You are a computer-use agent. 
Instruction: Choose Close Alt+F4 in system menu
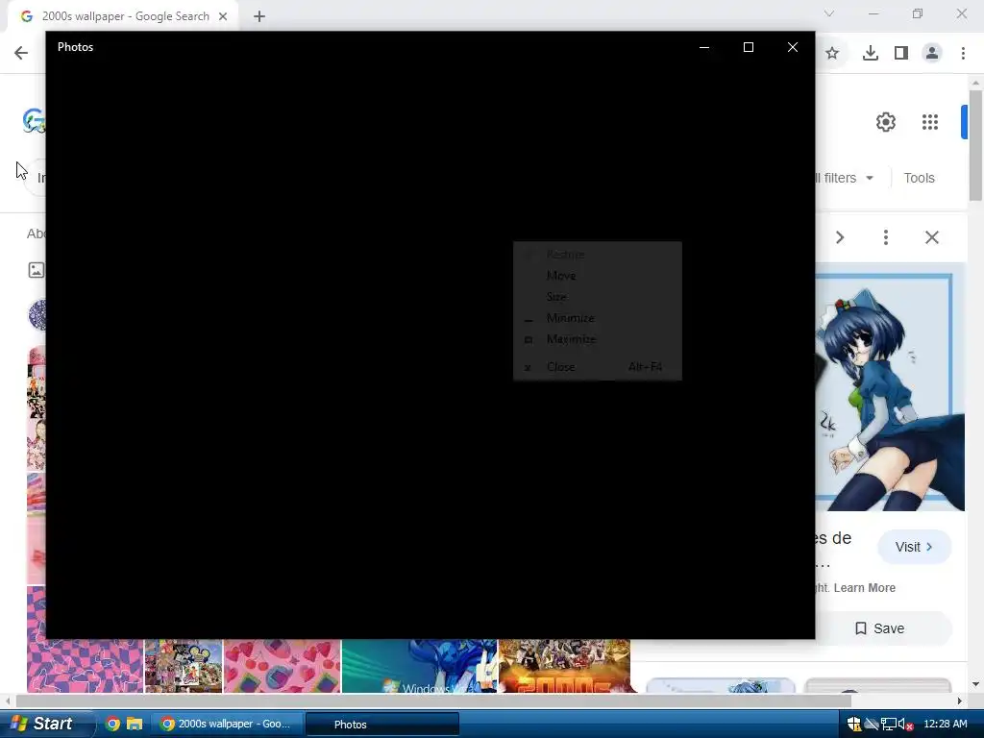tap(598, 367)
